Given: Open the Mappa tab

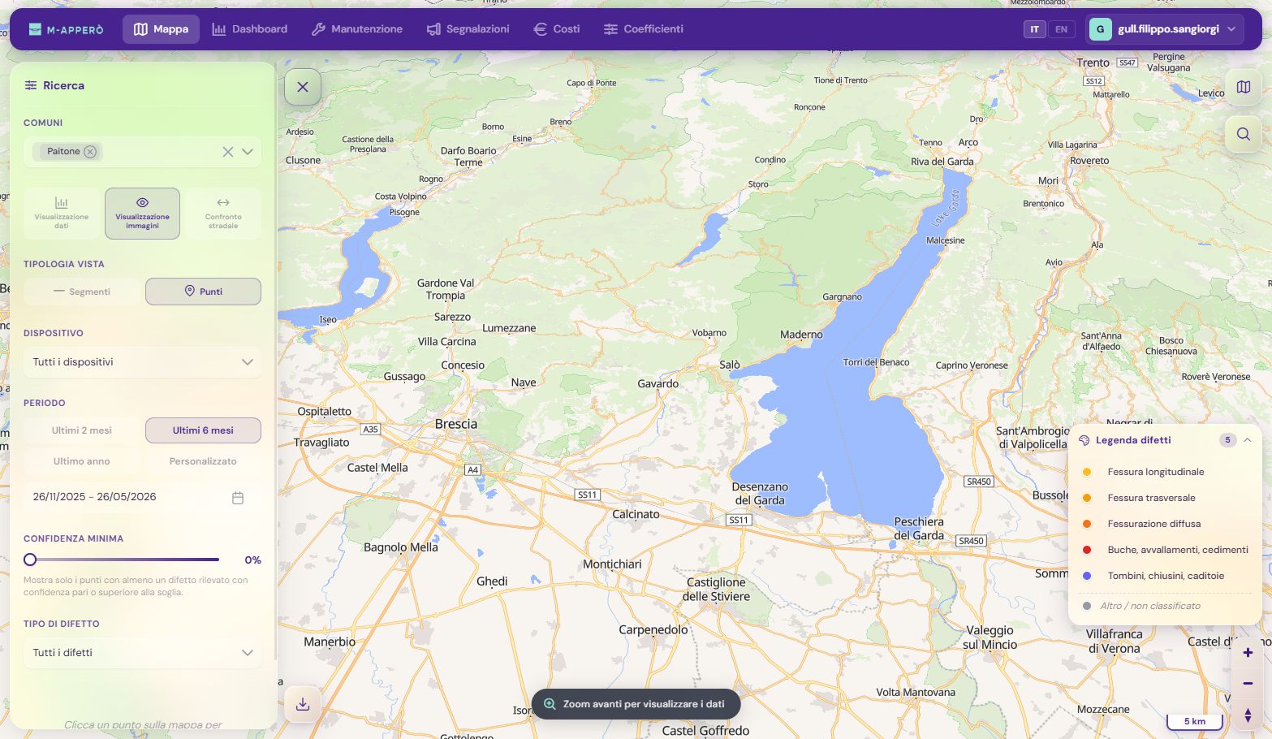Looking at the screenshot, I should coord(161,29).
